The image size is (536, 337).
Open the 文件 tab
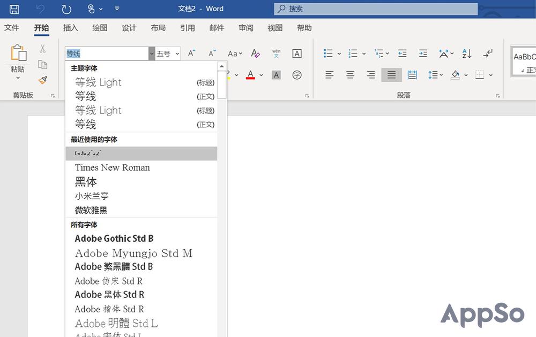click(12, 28)
